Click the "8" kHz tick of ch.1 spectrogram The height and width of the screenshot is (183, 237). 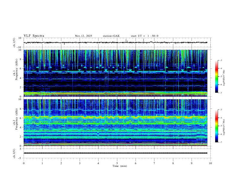(x=21, y=59)
